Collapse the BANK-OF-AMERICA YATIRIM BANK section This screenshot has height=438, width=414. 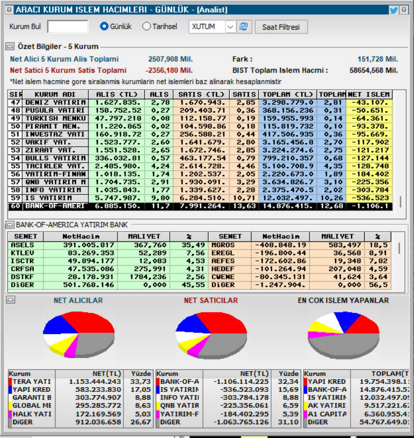click(x=10, y=224)
